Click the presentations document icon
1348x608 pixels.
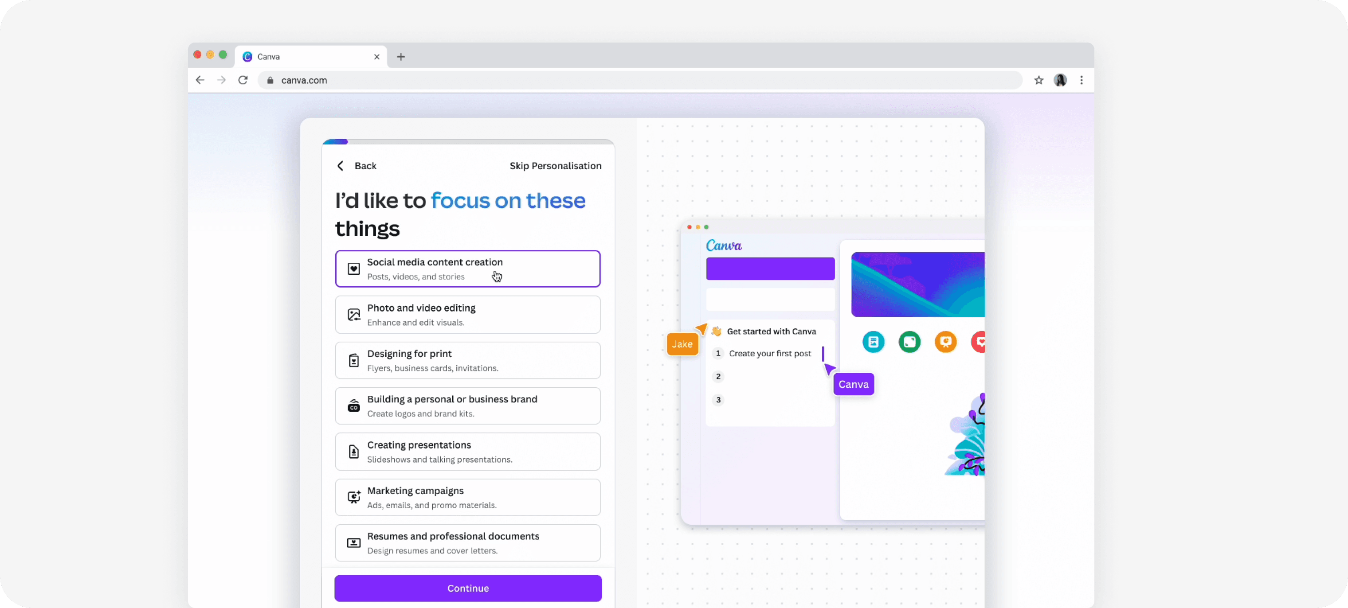click(x=354, y=452)
